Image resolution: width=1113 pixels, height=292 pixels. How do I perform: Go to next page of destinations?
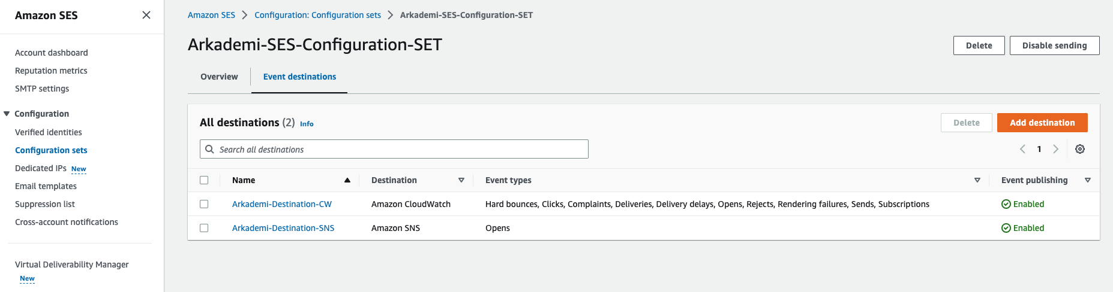click(1055, 149)
